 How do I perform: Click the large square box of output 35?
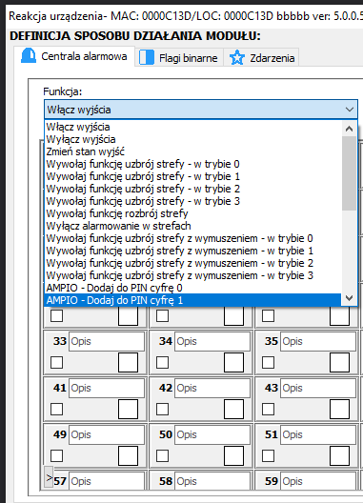(x=339, y=363)
